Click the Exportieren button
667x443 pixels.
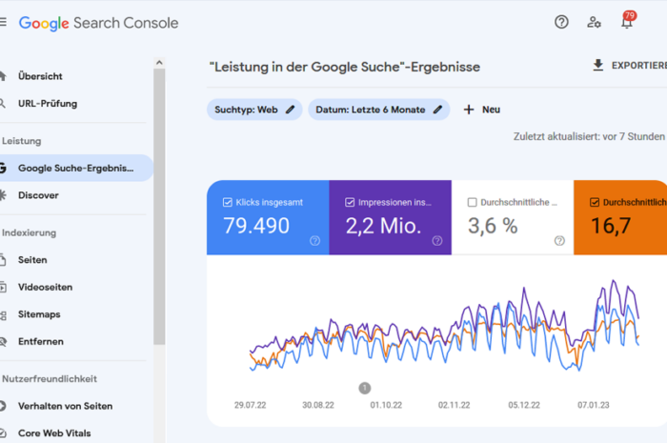(630, 66)
